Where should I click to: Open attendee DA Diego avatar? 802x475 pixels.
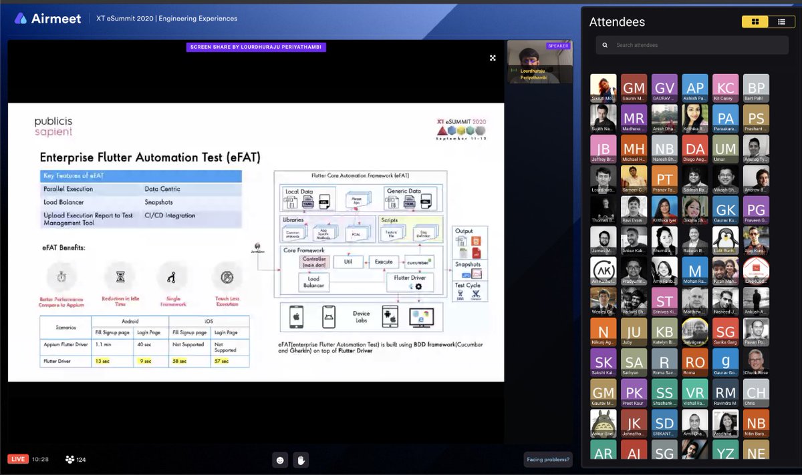695,149
